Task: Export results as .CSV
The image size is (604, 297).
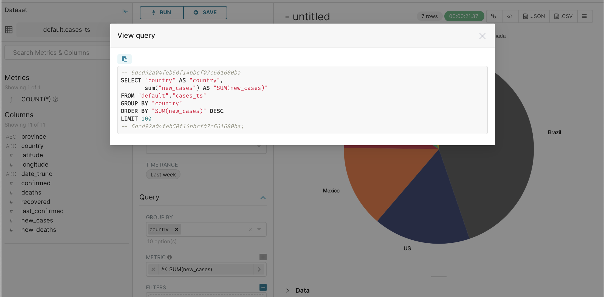Action: pyautogui.click(x=563, y=16)
